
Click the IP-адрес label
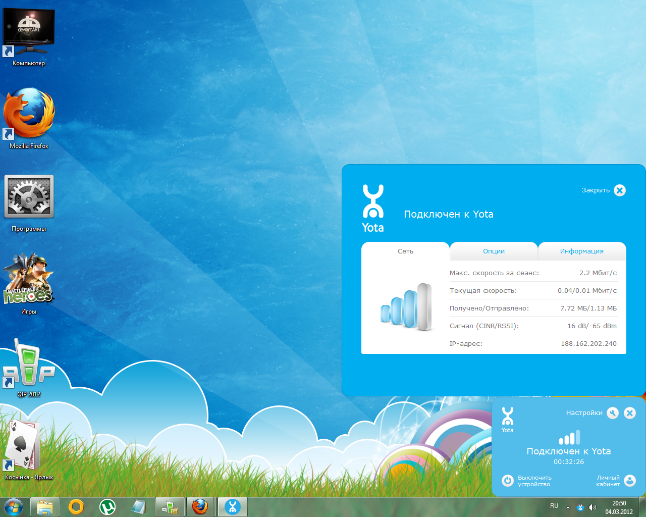tap(466, 343)
